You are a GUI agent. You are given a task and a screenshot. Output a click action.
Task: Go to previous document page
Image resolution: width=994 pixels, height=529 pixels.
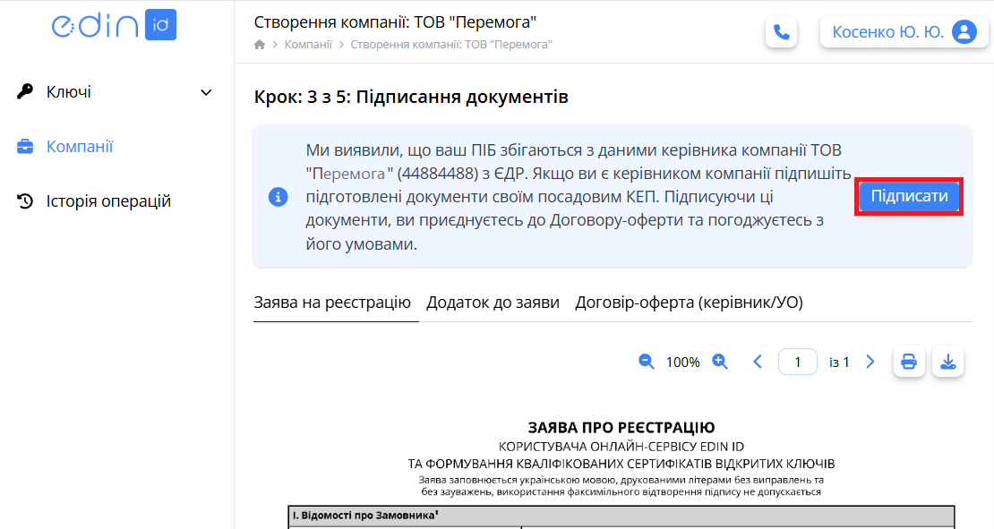(x=757, y=362)
